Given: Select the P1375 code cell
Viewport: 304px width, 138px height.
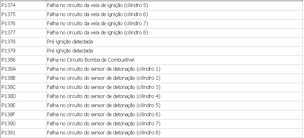Looking at the screenshot, I should pyautogui.click(x=9, y=15).
